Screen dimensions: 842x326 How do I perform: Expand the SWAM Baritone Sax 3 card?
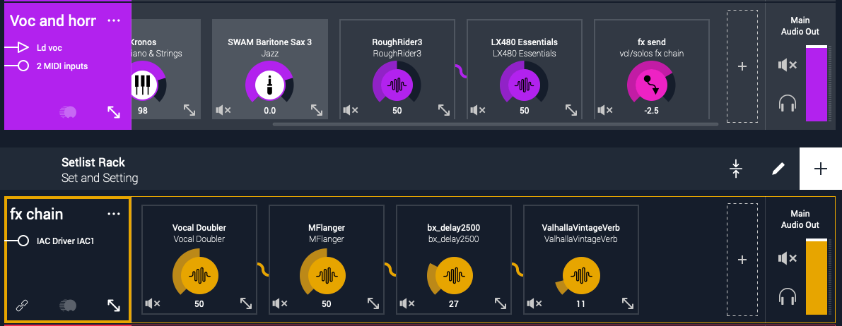[317, 110]
